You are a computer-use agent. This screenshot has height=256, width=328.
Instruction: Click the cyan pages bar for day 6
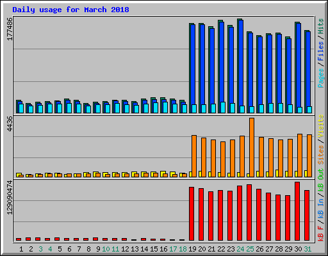(x=69, y=108)
